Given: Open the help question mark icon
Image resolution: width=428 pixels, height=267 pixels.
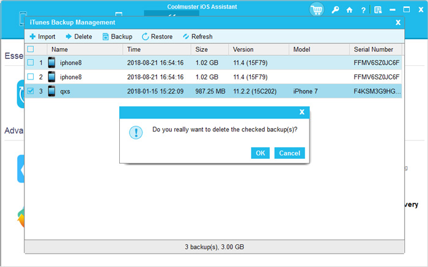Looking at the screenshot, I should [363, 10].
